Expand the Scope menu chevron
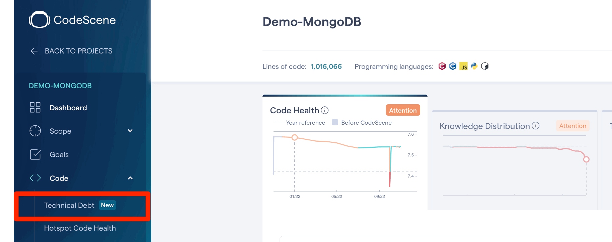Screen dimensions: 612x242 (130, 131)
